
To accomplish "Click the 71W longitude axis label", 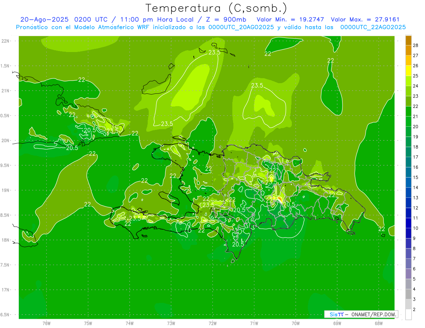I will point(254,323).
